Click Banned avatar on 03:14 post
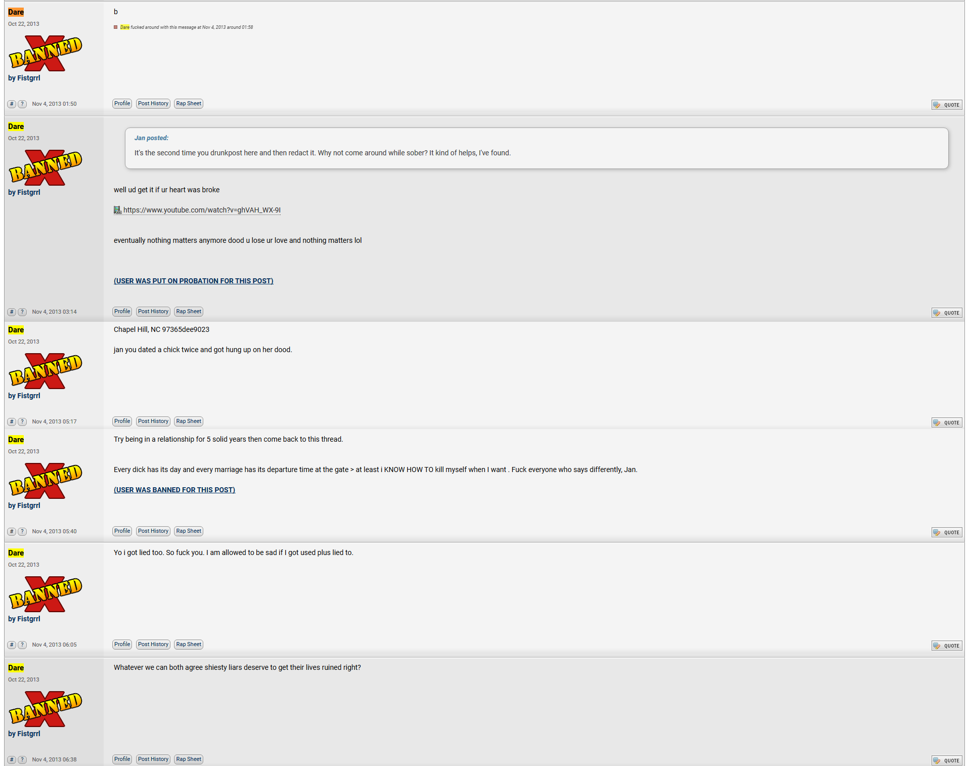This screenshot has height=766, width=970. (x=46, y=167)
